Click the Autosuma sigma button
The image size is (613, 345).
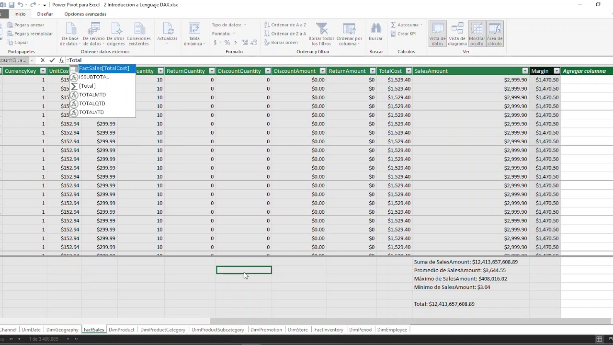[x=405, y=25]
